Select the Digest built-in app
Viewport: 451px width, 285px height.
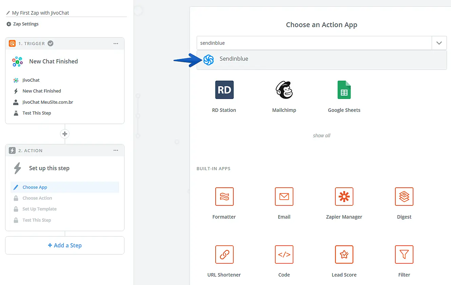pos(404,197)
